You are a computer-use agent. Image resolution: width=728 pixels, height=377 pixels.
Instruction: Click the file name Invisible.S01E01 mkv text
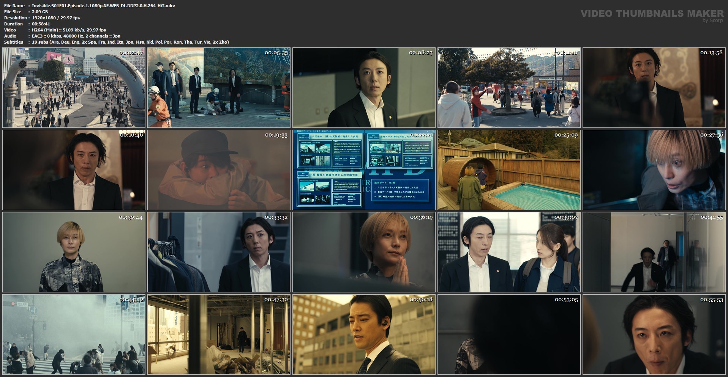click(103, 6)
